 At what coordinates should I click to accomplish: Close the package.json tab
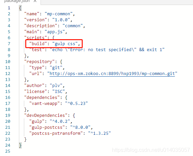coord(35,1)
